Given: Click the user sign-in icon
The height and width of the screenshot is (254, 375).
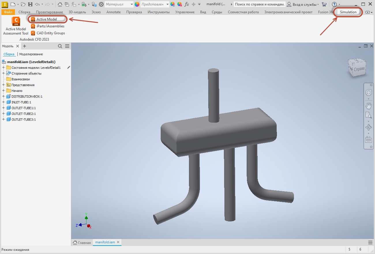Looking at the screenshot, I should tap(289, 4).
